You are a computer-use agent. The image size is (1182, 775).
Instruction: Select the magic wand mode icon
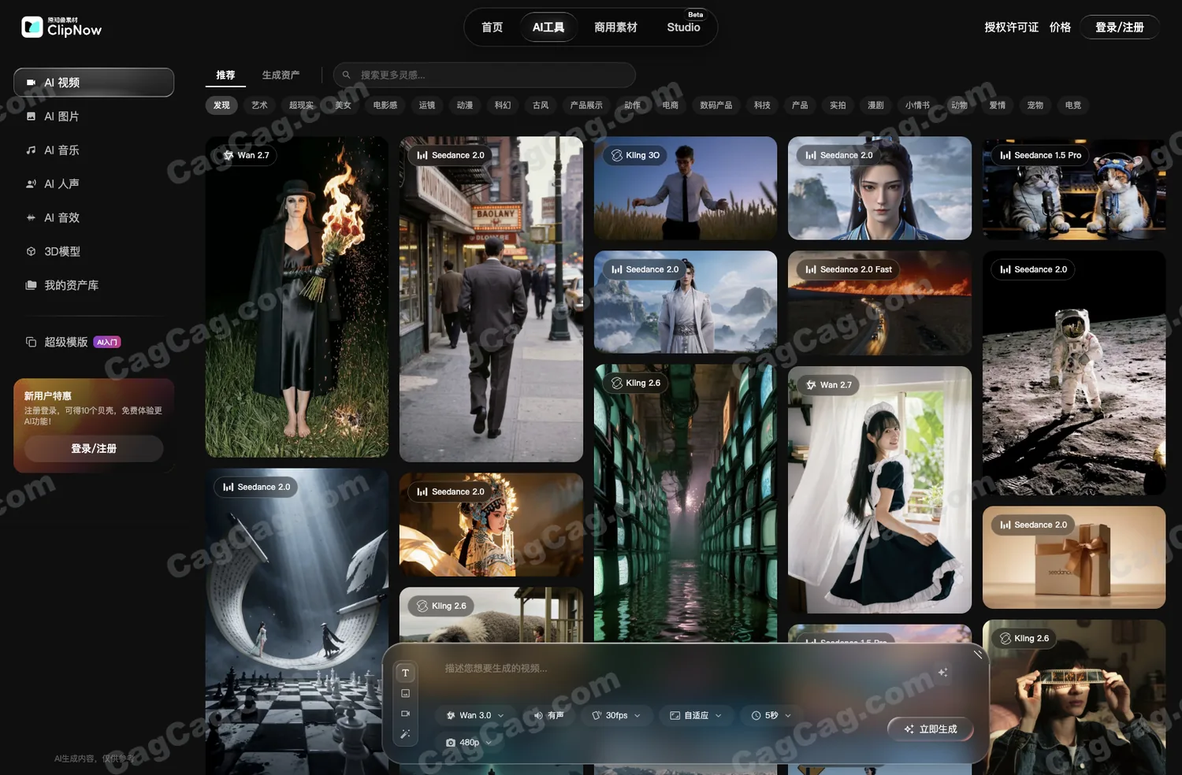click(x=405, y=734)
